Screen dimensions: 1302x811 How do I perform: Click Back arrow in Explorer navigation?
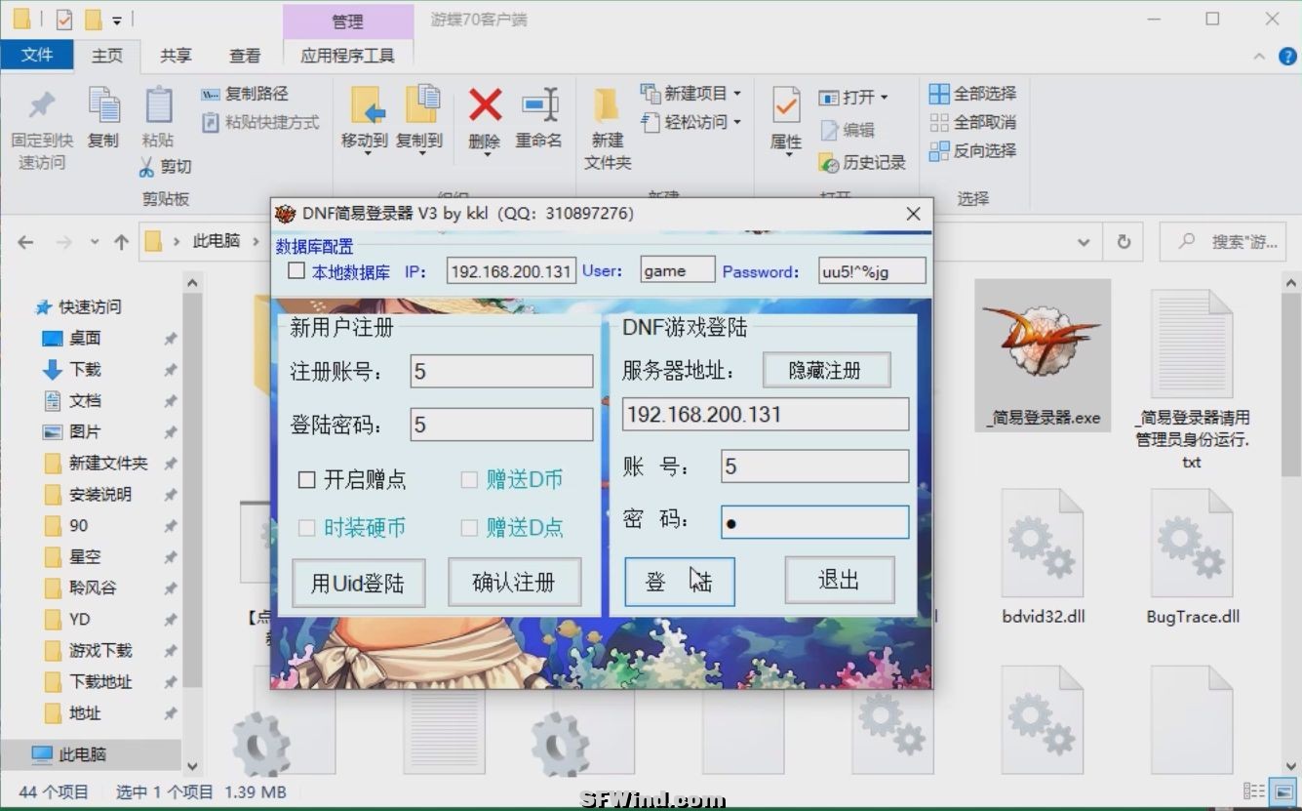(x=25, y=242)
